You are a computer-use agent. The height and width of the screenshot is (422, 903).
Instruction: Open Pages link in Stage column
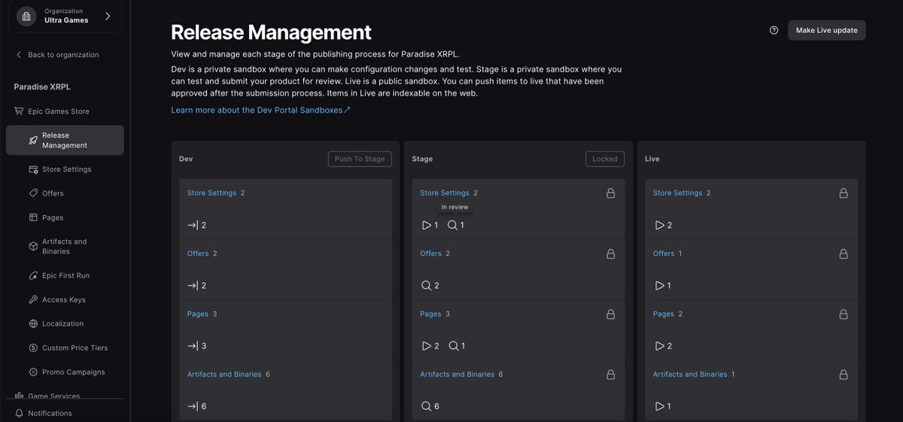[x=430, y=314]
